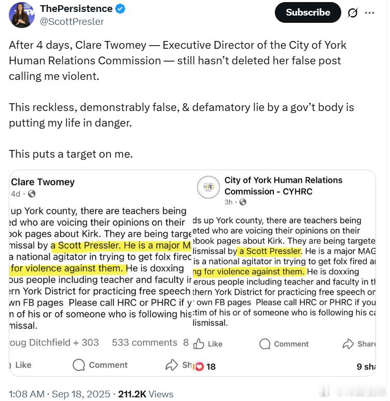Click the heart reaction icon showing 18
The height and width of the screenshot is (401, 390).
coord(200,367)
